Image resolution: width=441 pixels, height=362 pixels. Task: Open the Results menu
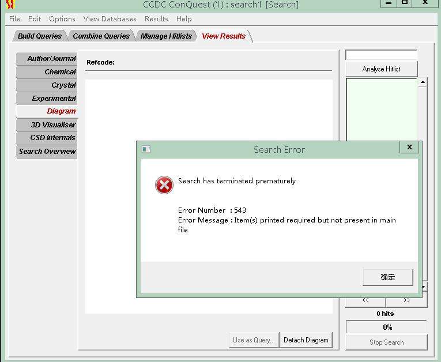156,19
